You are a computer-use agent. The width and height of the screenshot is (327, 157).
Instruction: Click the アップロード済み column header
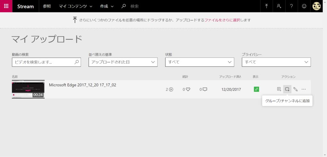click(x=230, y=77)
